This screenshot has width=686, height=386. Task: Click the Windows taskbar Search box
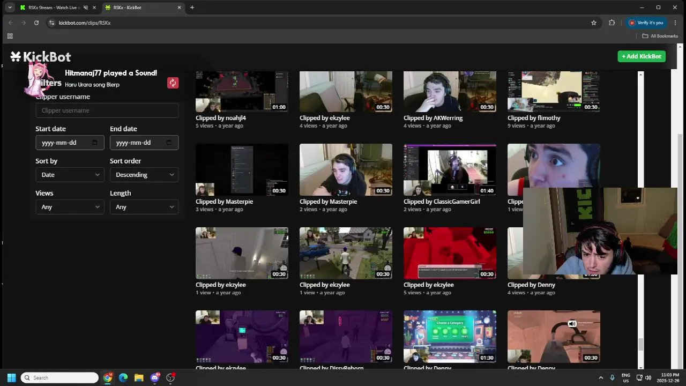60,378
